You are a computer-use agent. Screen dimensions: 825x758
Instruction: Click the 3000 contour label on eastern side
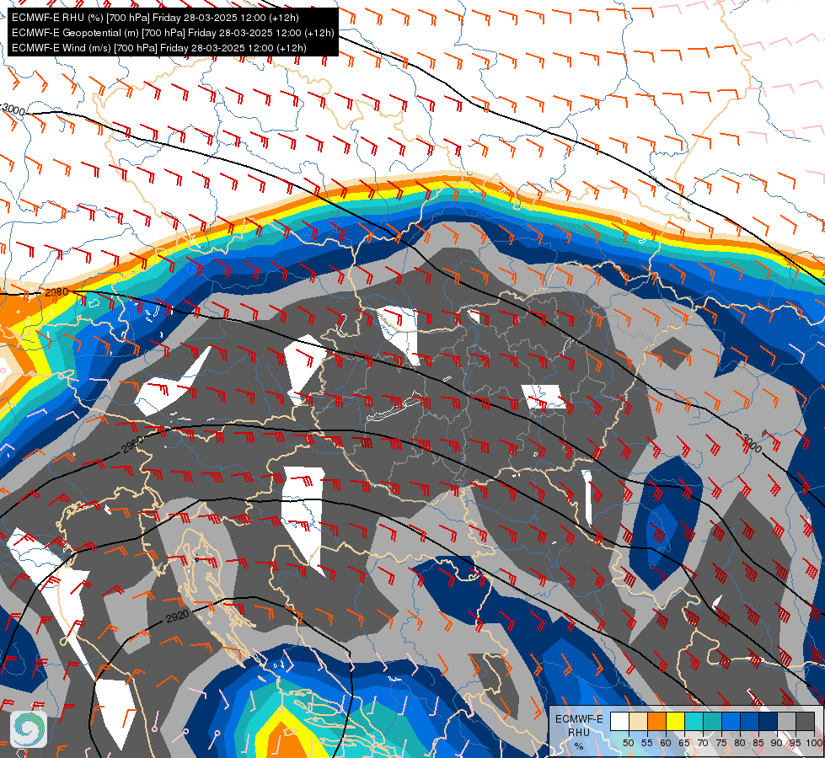pos(752,444)
